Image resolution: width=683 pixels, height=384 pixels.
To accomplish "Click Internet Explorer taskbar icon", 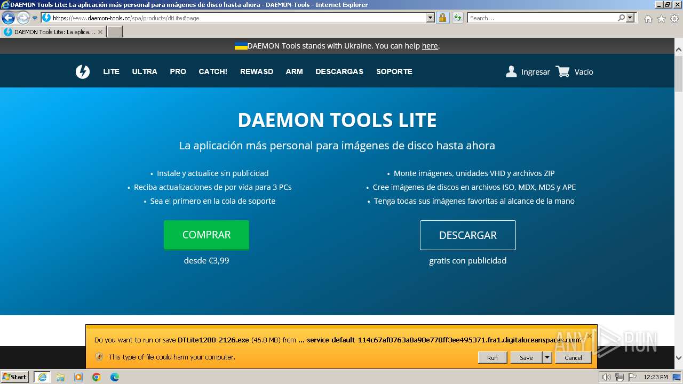I will pyautogui.click(x=42, y=377).
